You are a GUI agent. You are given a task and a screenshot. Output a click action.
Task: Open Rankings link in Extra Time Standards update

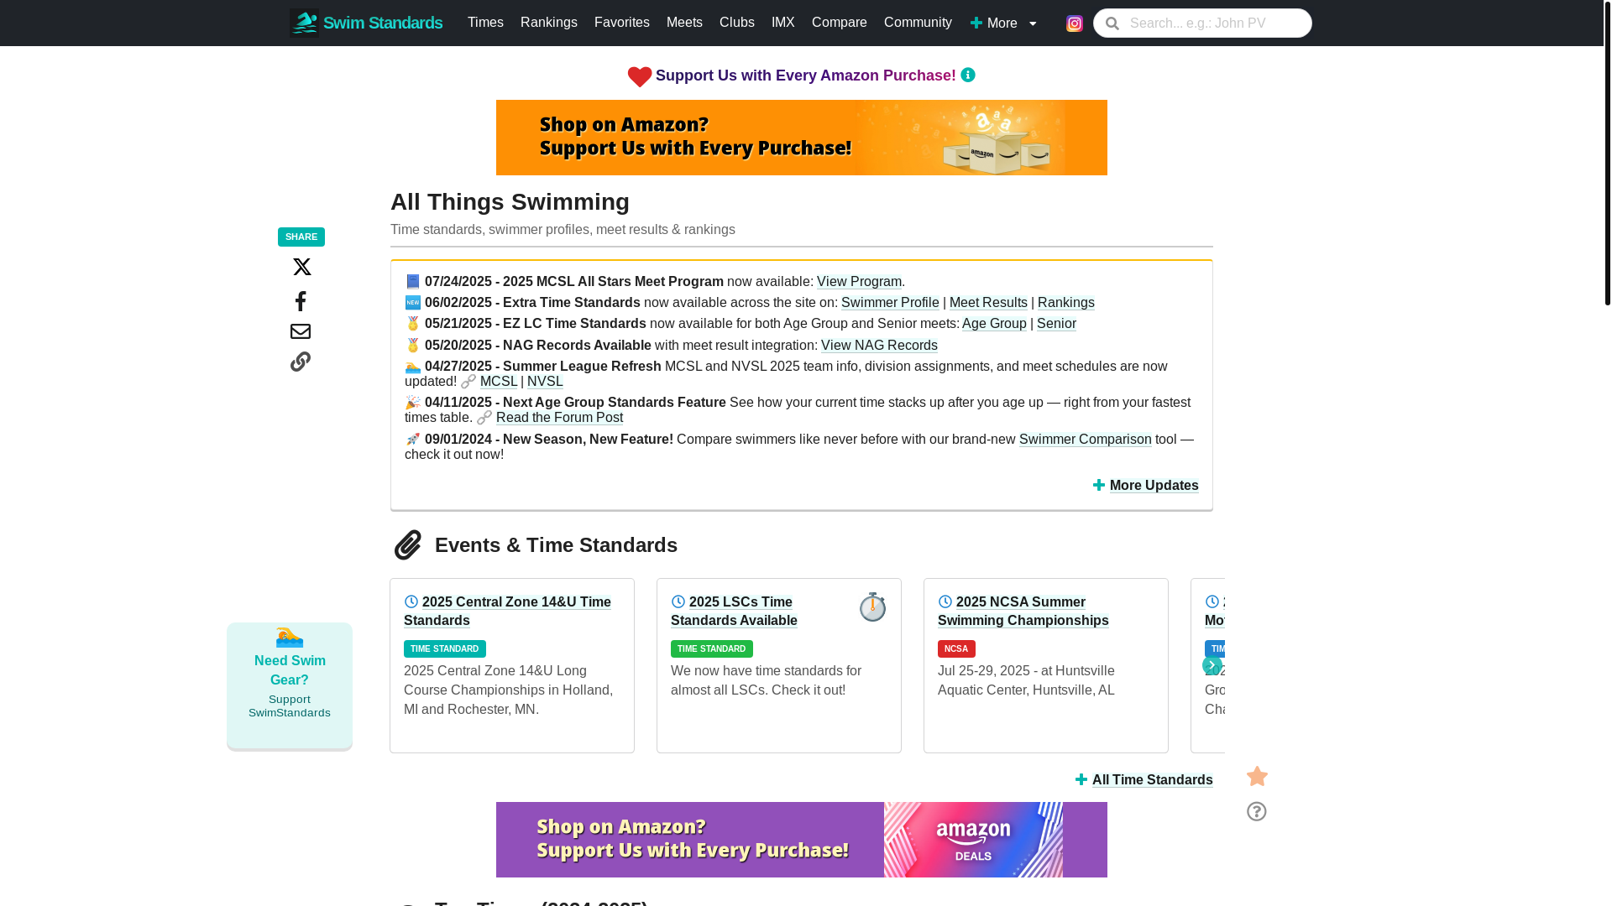pyautogui.click(x=1066, y=303)
